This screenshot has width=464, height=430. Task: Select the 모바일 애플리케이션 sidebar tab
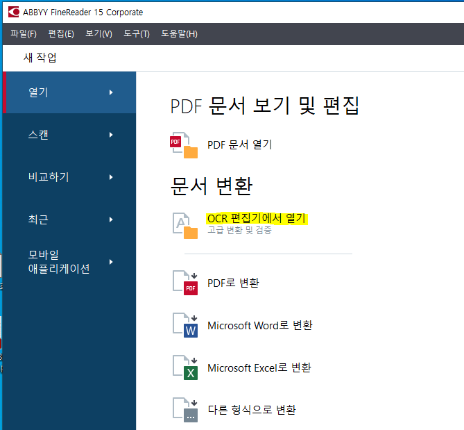pyautogui.click(x=69, y=262)
